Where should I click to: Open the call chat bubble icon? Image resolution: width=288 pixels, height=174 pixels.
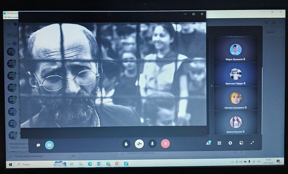[x=38, y=145]
